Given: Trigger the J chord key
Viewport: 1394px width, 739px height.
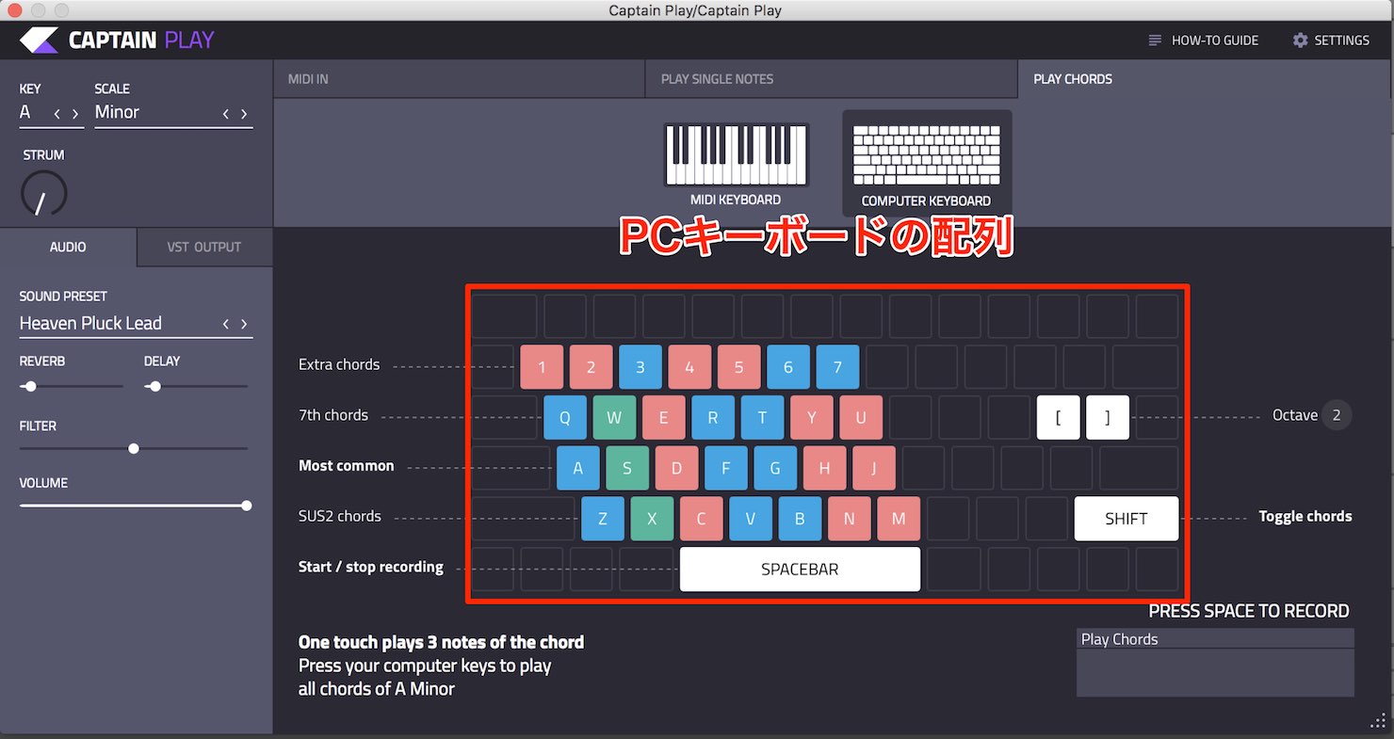Looking at the screenshot, I should click(x=874, y=468).
